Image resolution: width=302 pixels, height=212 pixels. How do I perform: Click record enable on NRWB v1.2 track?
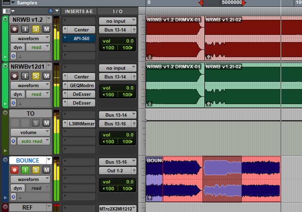tap(15, 29)
